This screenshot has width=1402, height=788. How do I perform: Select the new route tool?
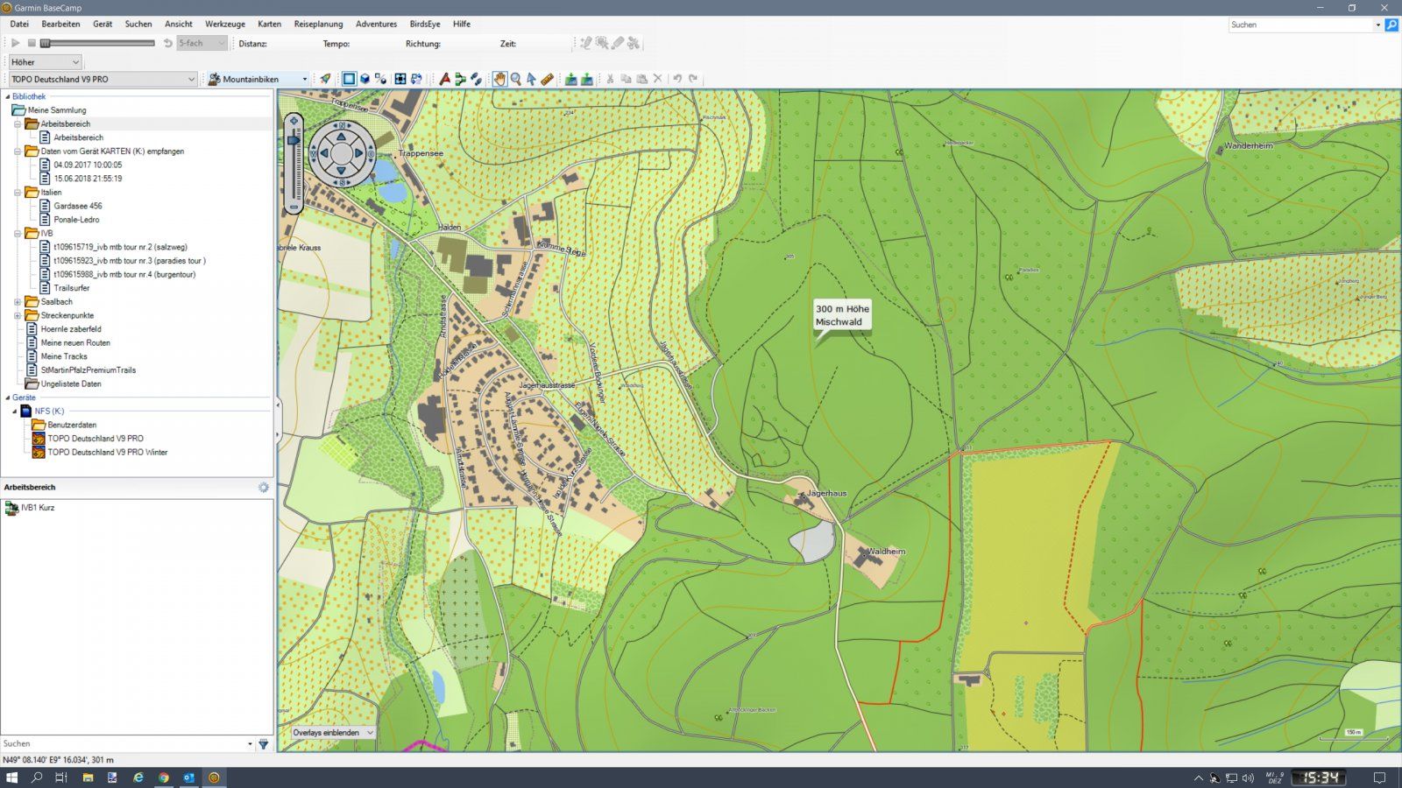click(460, 79)
